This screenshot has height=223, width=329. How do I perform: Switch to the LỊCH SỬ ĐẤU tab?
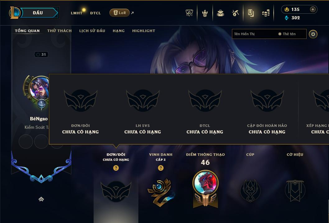pos(92,31)
